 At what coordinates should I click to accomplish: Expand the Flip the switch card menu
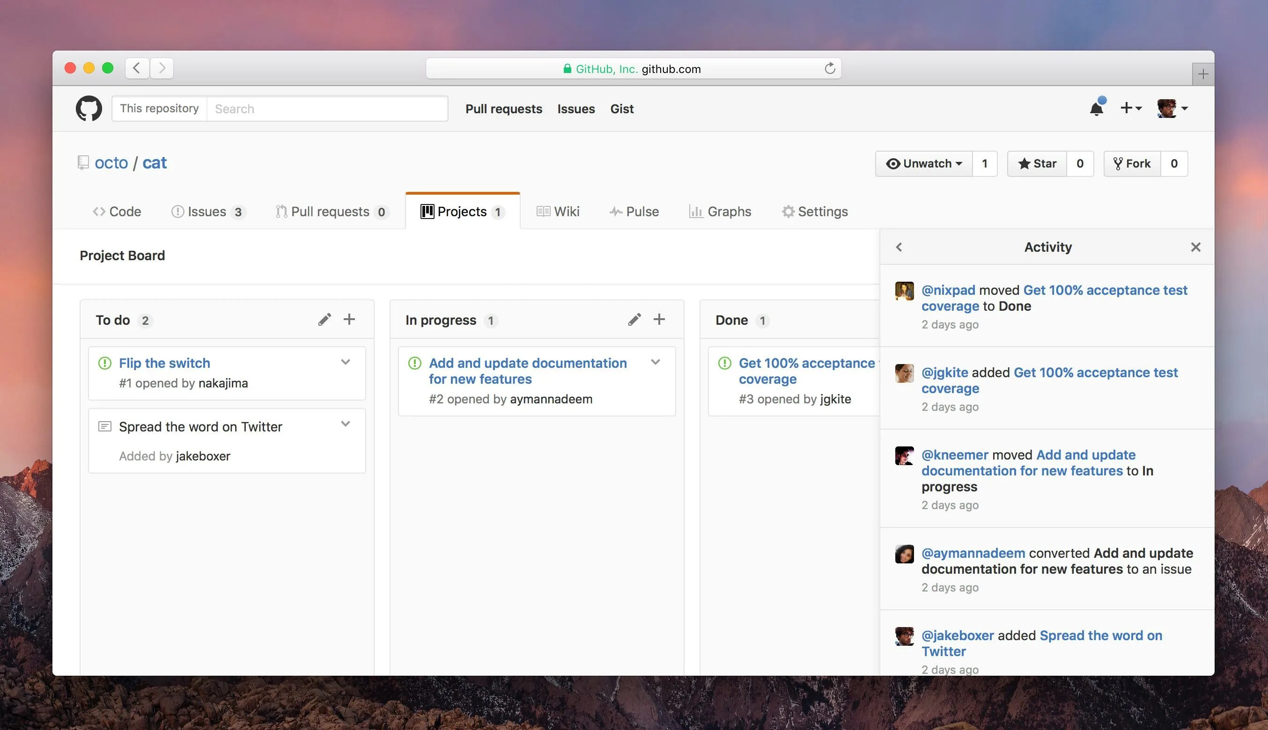345,362
